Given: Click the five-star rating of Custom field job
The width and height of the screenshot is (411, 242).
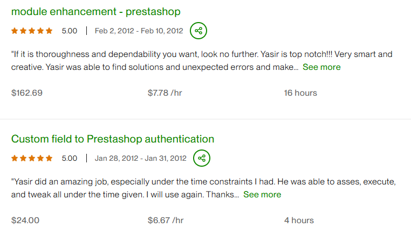Looking at the screenshot, I should click(x=32, y=158).
